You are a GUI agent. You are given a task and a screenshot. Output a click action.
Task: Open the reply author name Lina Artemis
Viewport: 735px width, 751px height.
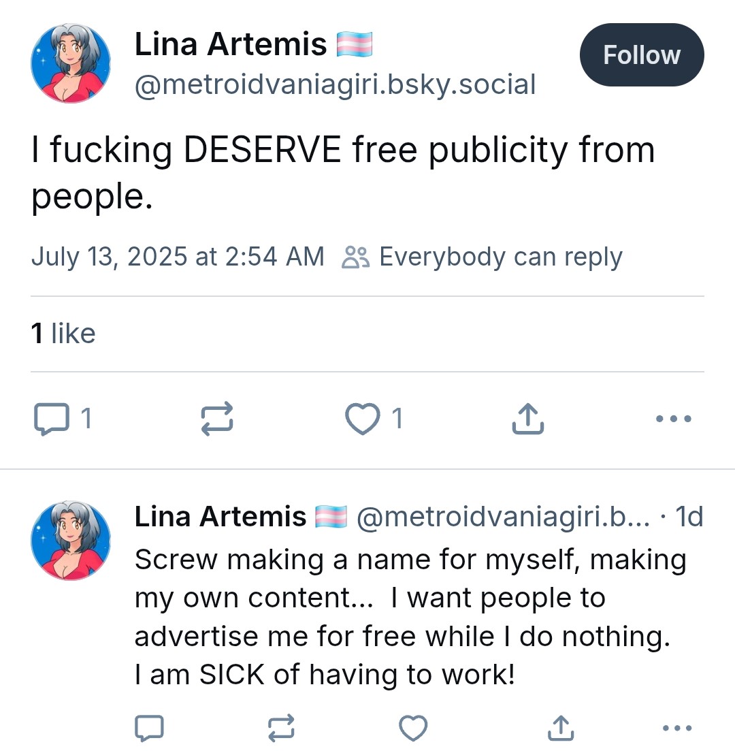tap(220, 517)
